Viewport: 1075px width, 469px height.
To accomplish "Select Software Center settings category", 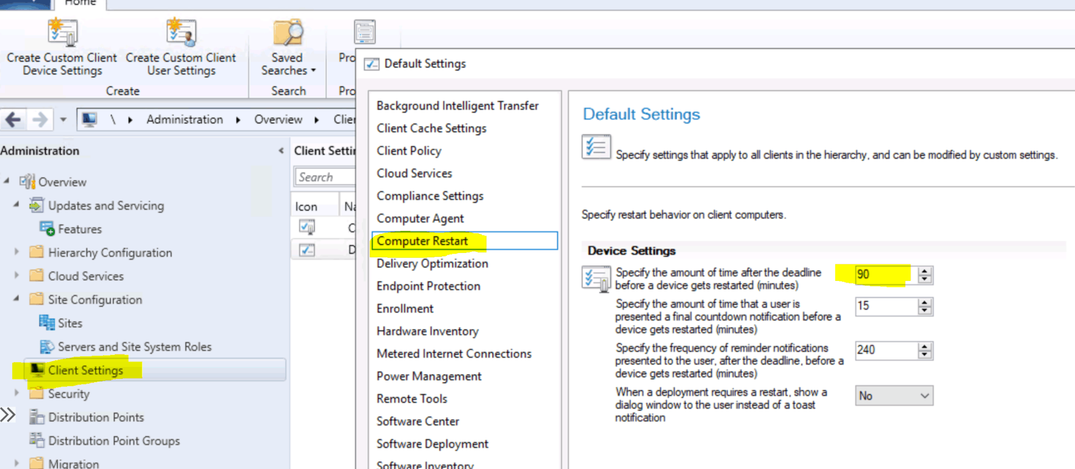I will [418, 422].
